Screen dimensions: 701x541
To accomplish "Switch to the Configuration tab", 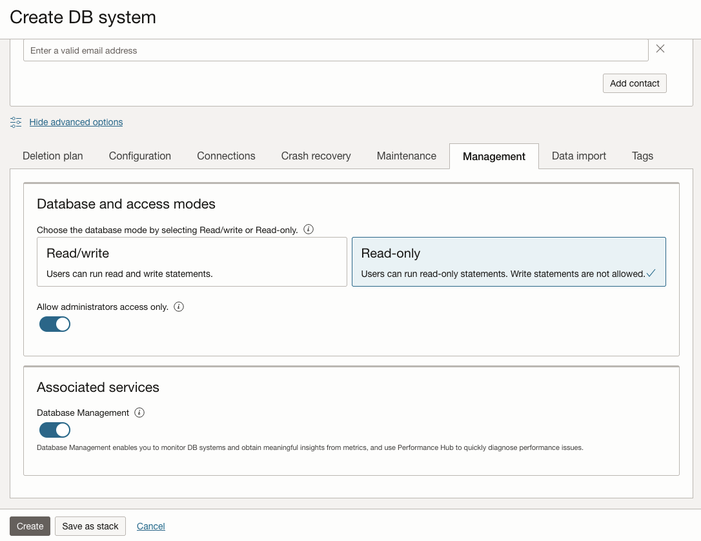I will pos(139,156).
